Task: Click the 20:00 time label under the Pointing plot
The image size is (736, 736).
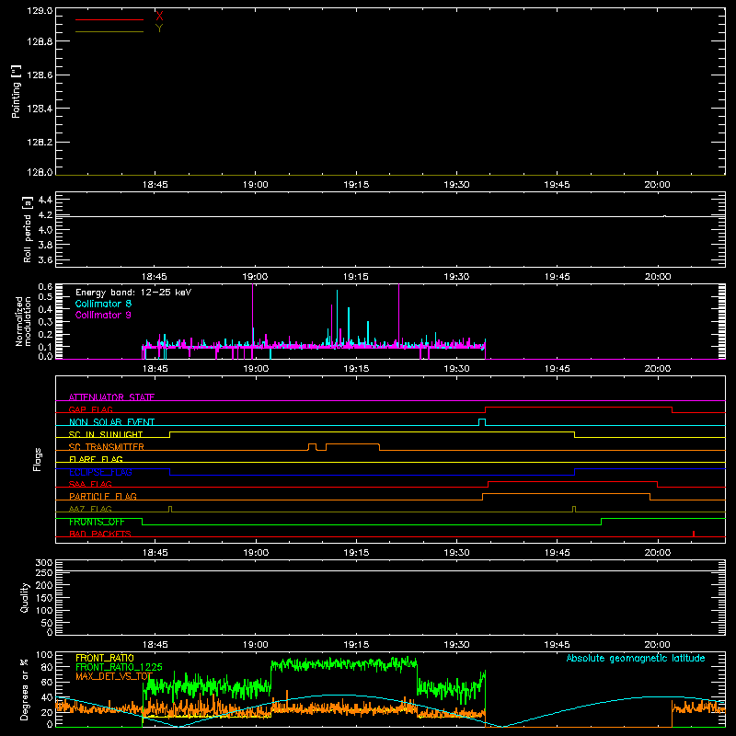Action: [657, 185]
